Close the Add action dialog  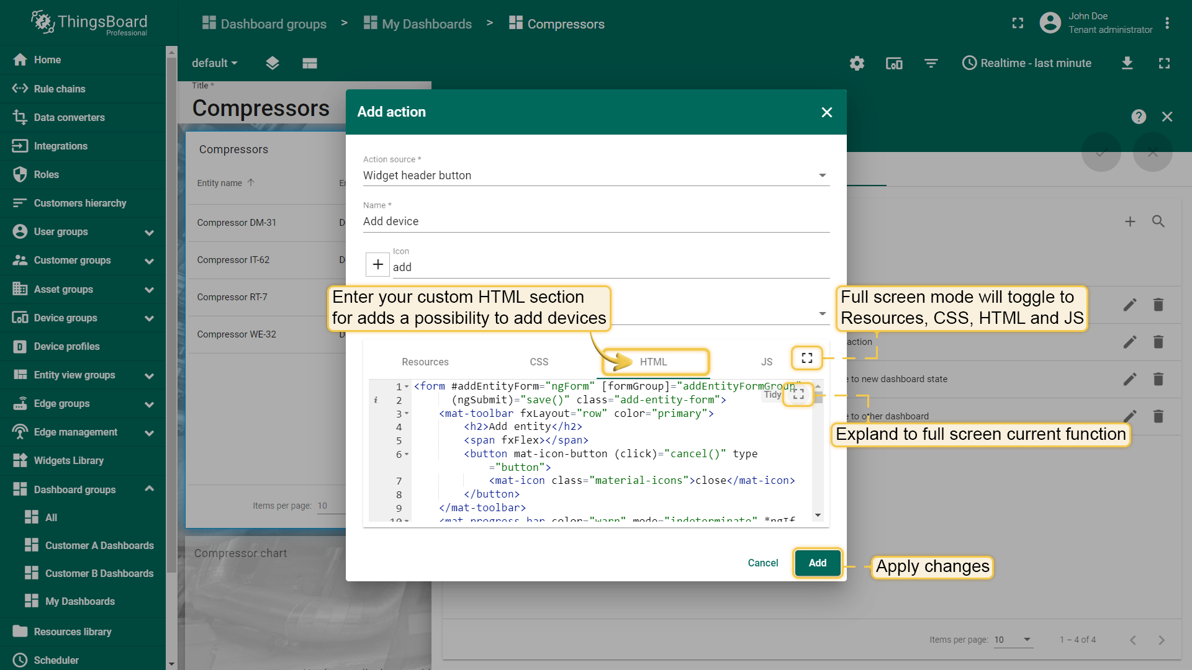coord(826,112)
